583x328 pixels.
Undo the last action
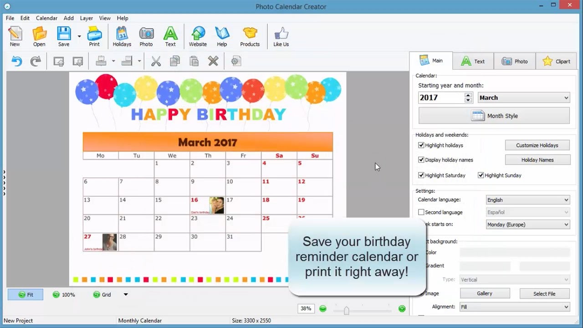click(17, 61)
